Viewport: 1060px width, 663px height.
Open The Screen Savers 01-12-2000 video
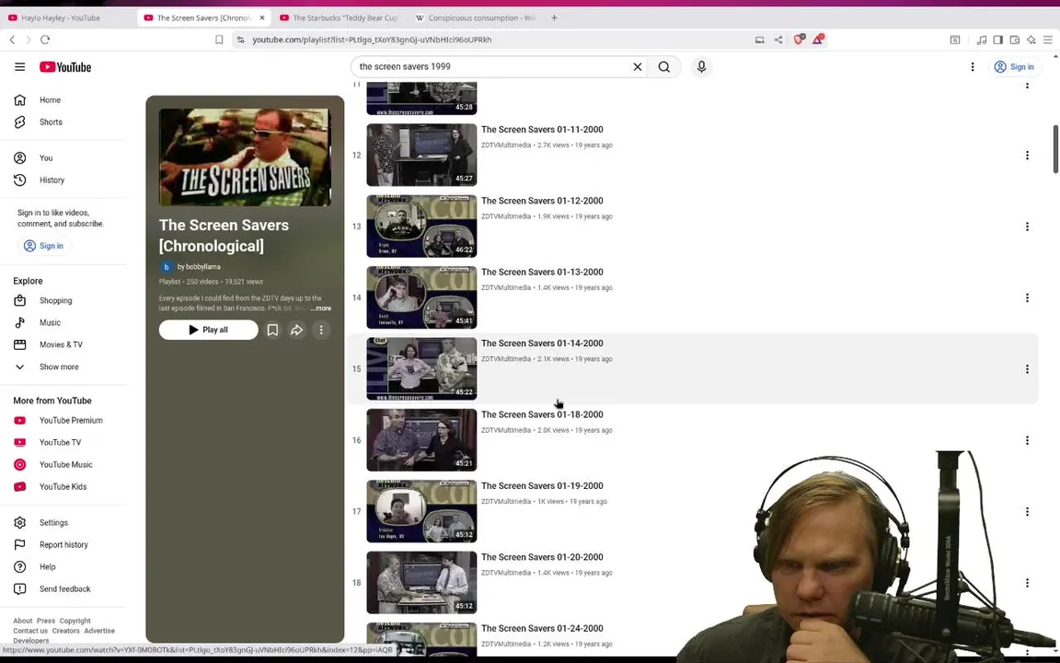(542, 201)
